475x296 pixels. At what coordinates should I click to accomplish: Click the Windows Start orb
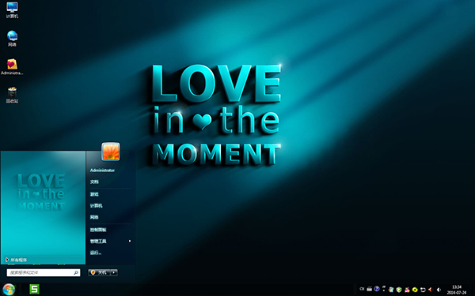point(9,290)
